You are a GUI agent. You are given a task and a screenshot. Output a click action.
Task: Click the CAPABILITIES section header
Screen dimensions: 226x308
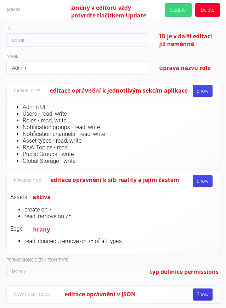(27, 91)
